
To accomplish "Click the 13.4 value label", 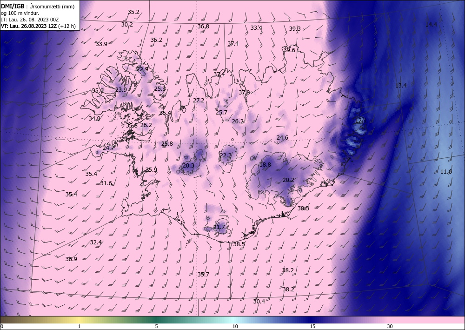I will (401, 86).
